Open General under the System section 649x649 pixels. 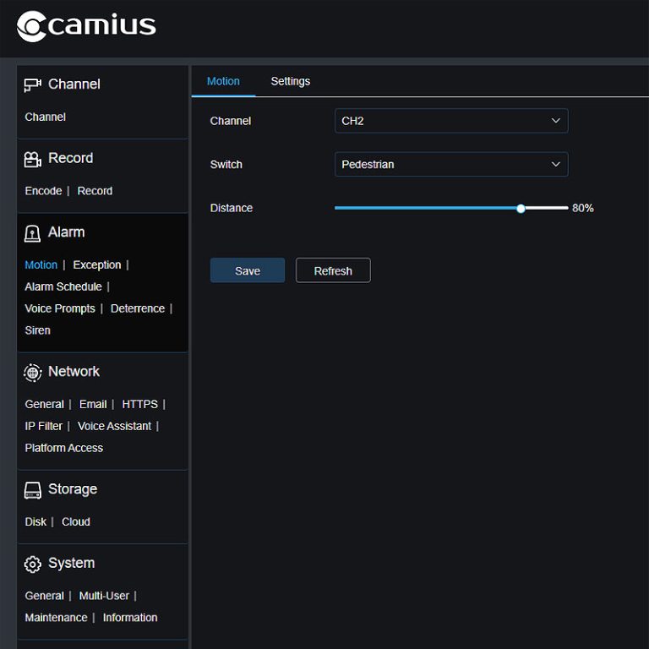[44, 596]
